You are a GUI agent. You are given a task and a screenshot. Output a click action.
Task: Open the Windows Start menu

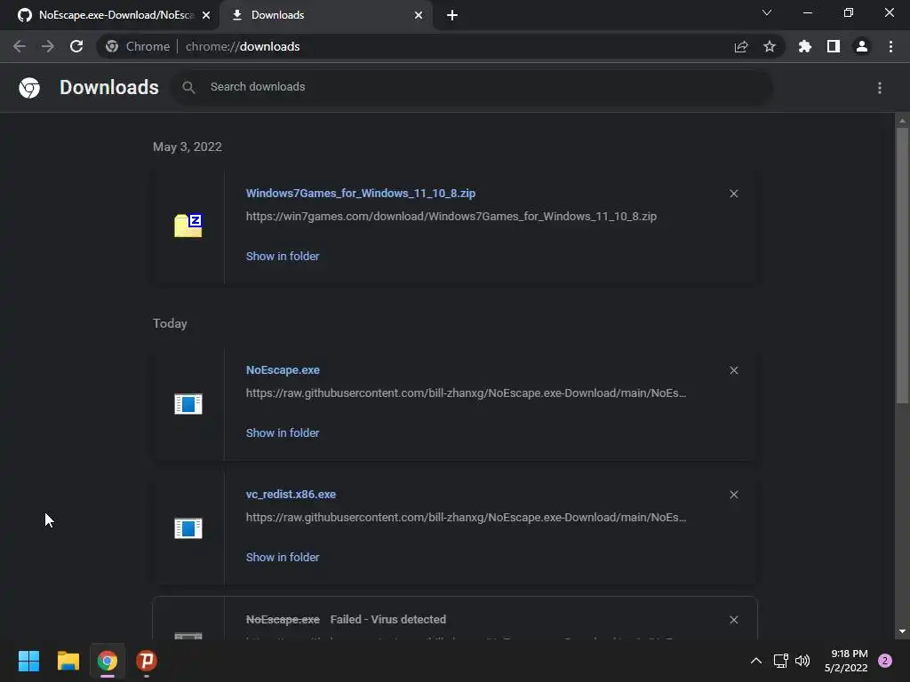(28, 661)
